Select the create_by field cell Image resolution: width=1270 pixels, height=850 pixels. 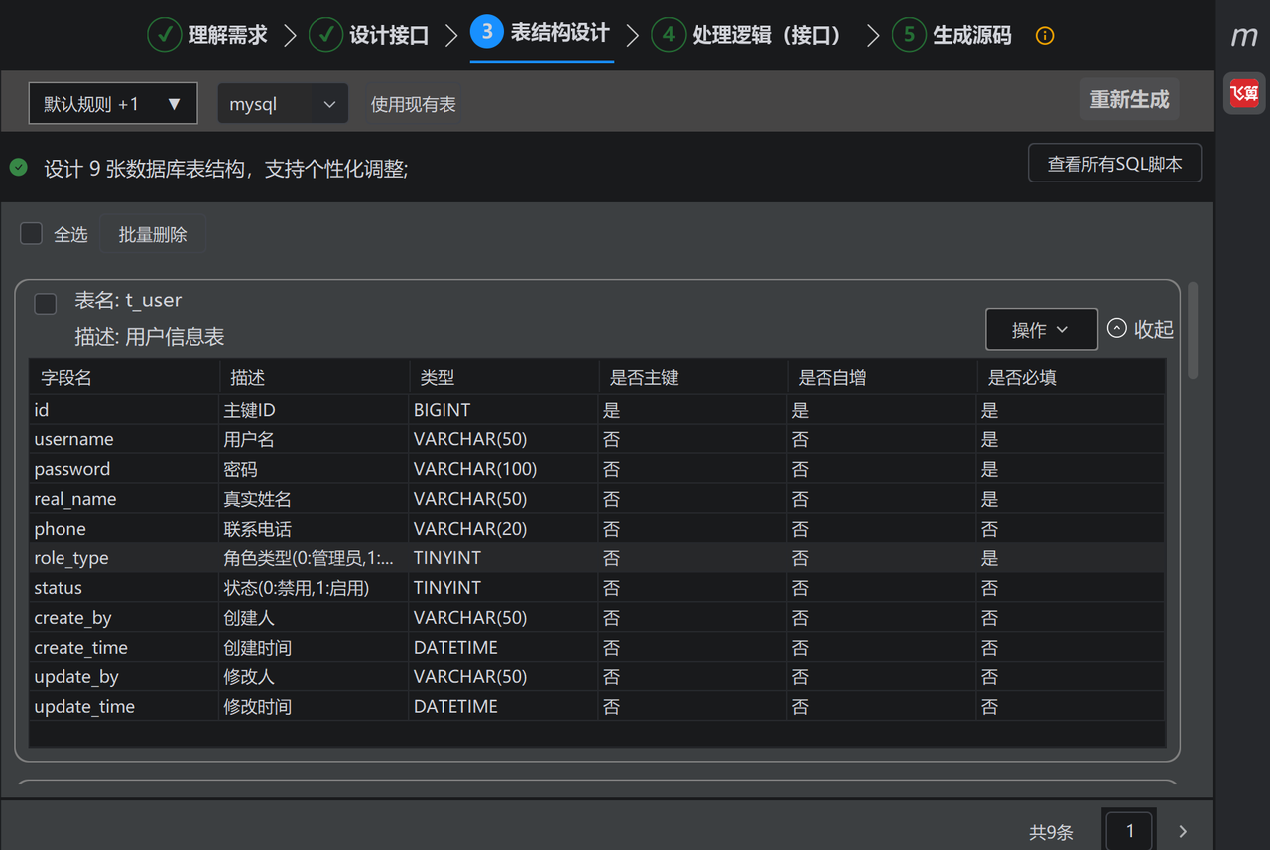tap(124, 618)
